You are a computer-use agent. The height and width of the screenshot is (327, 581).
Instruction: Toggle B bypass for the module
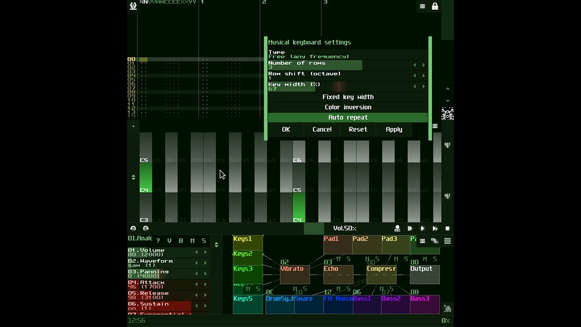pos(181,241)
